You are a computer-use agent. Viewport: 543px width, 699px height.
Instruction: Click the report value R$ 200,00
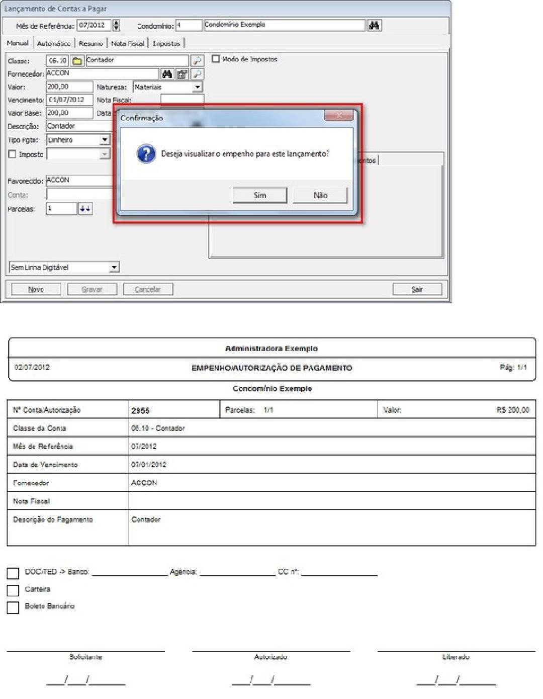513,410
